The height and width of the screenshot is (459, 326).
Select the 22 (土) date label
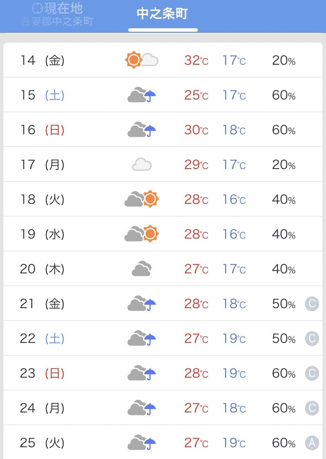click(x=42, y=339)
